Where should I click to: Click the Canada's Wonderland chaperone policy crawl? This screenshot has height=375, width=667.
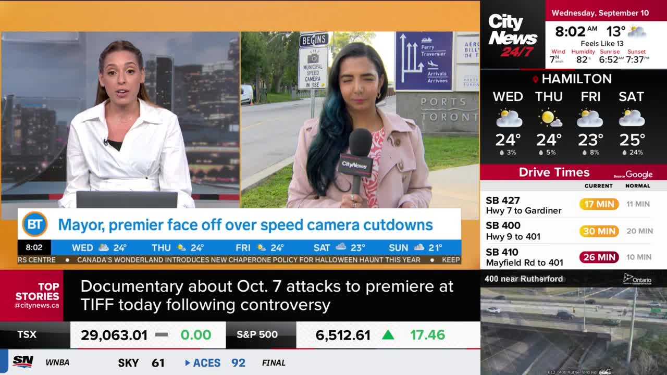coord(249,259)
